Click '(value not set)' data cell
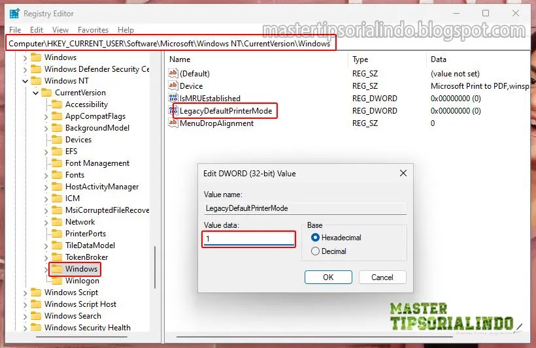This screenshot has height=348, width=536. pyautogui.click(x=455, y=73)
